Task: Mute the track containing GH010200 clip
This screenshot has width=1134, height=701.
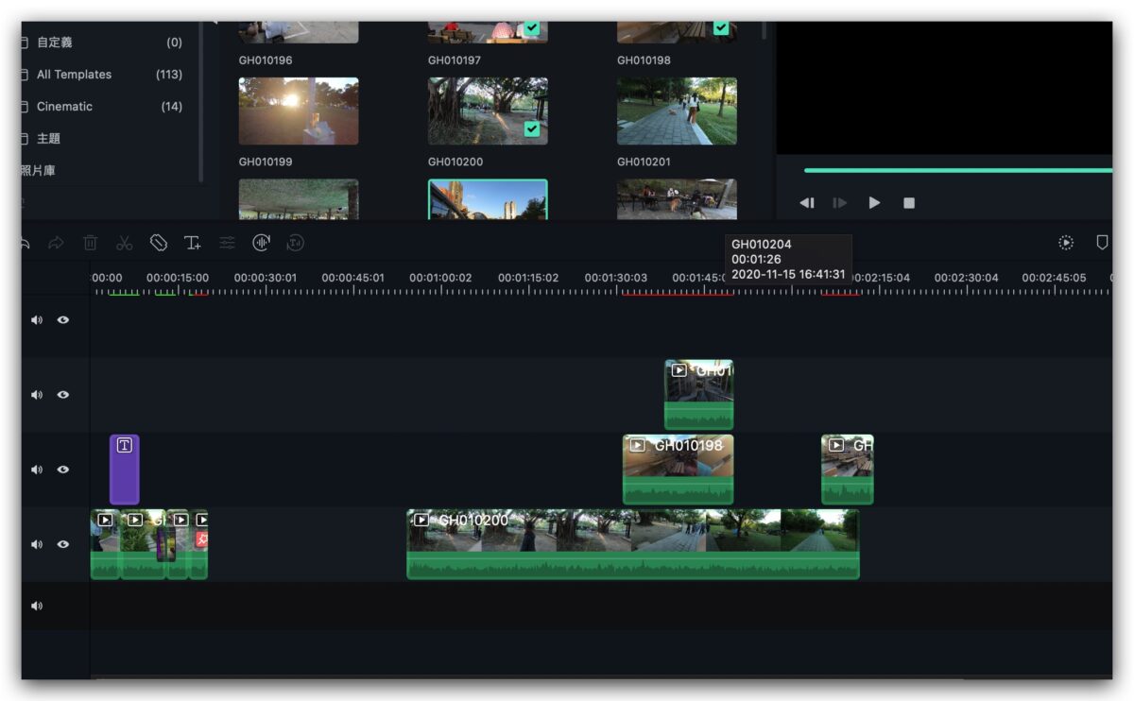Action: point(37,544)
